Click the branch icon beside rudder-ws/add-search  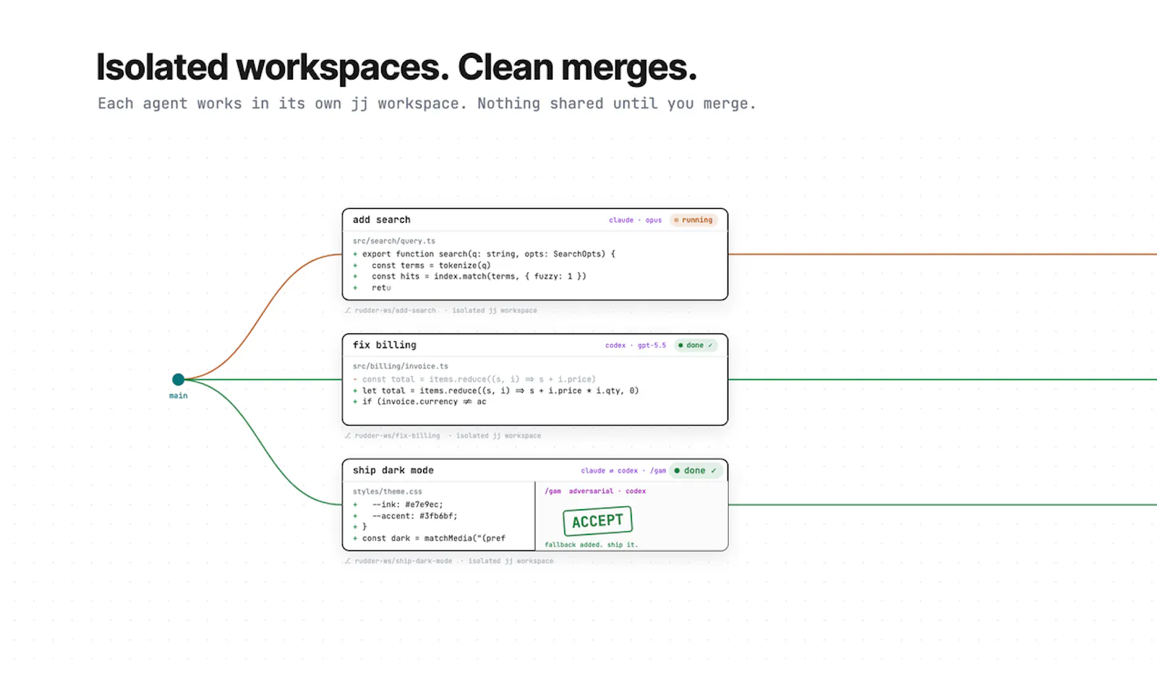point(348,310)
